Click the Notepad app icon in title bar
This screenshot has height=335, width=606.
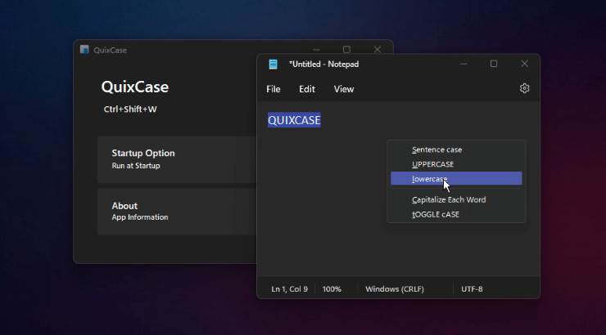click(x=274, y=64)
